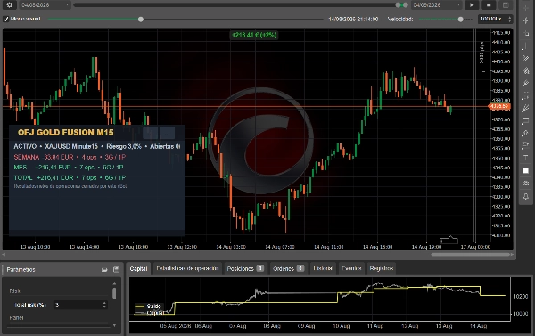535x336 pixels.
Task: Click the Capital legend entry
Action: (x=150, y=313)
